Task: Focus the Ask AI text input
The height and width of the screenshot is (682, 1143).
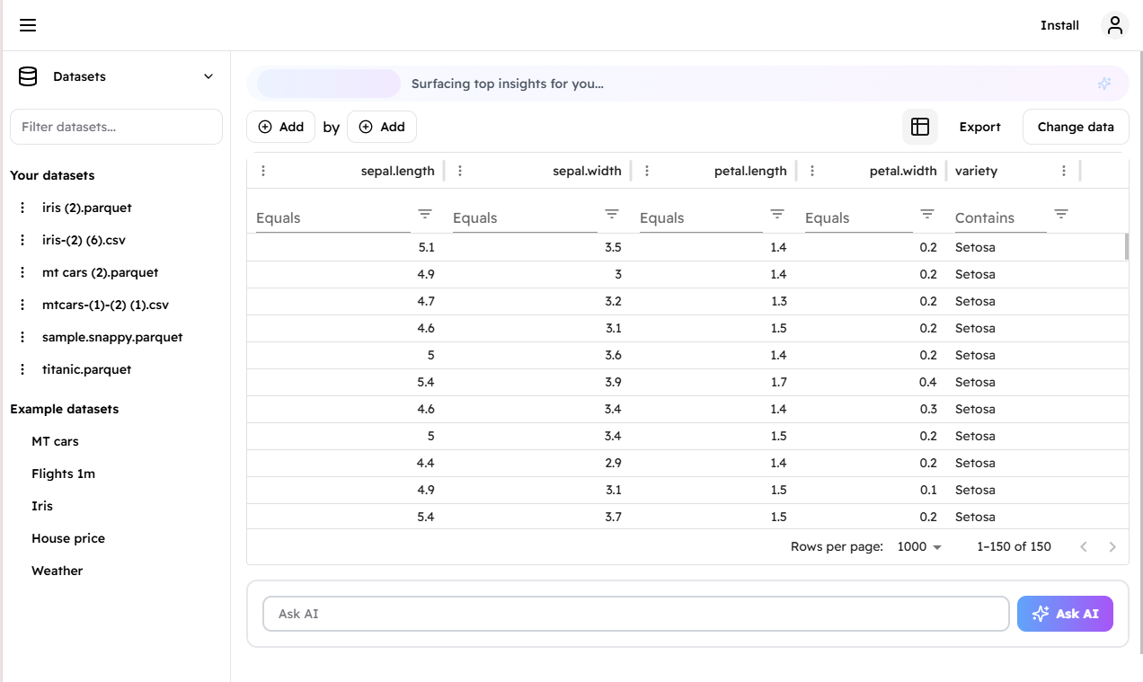Action: tap(636, 614)
